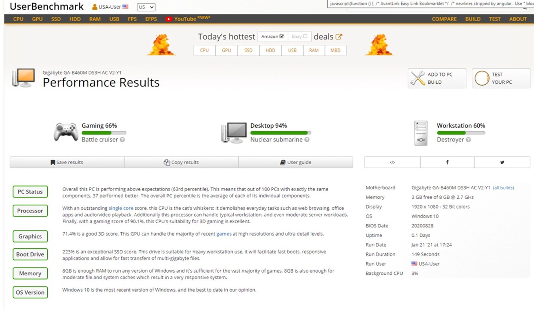The image size is (534, 311).
Task: Toggle the Ebay deals checkbox
Action: click(305, 36)
